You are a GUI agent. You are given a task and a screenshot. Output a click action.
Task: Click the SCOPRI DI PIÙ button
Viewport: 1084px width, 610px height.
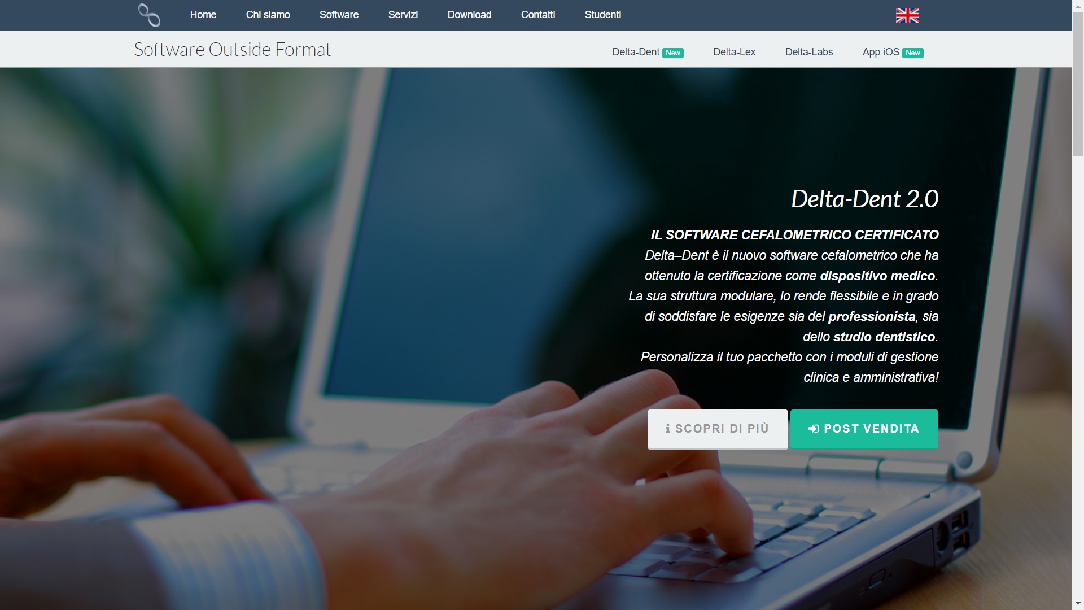point(717,429)
